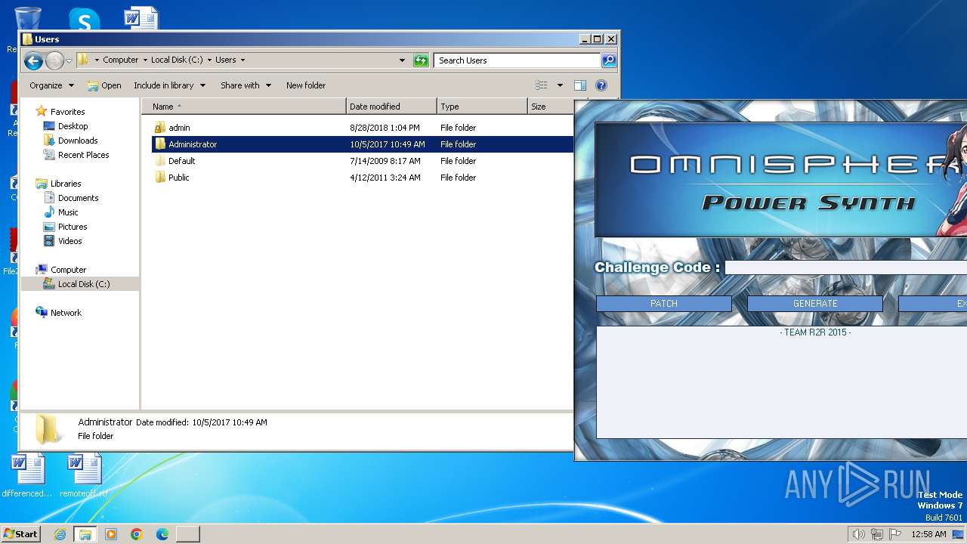Open Google Chrome from the taskbar
This screenshot has height=544, width=967.
tap(137, 534)
